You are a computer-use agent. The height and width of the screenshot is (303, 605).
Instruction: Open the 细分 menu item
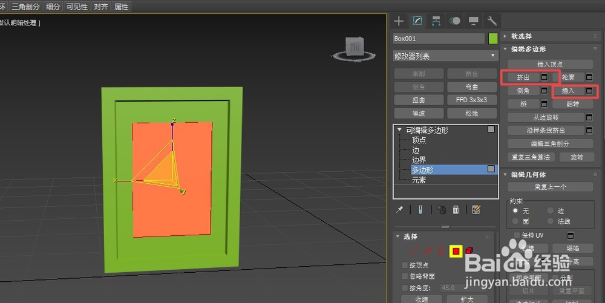point(53,7)
